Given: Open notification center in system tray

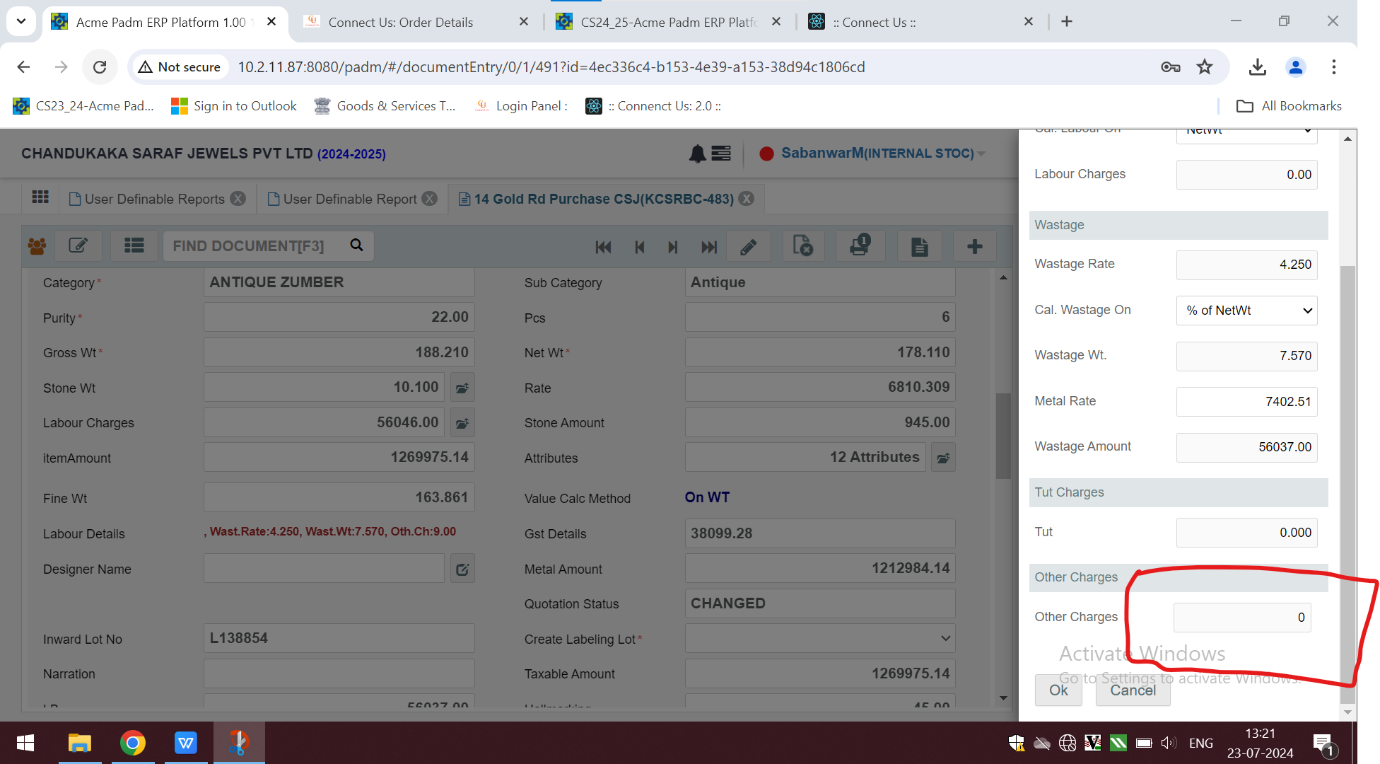Looking at the screenshot, I should (1323, 744).
